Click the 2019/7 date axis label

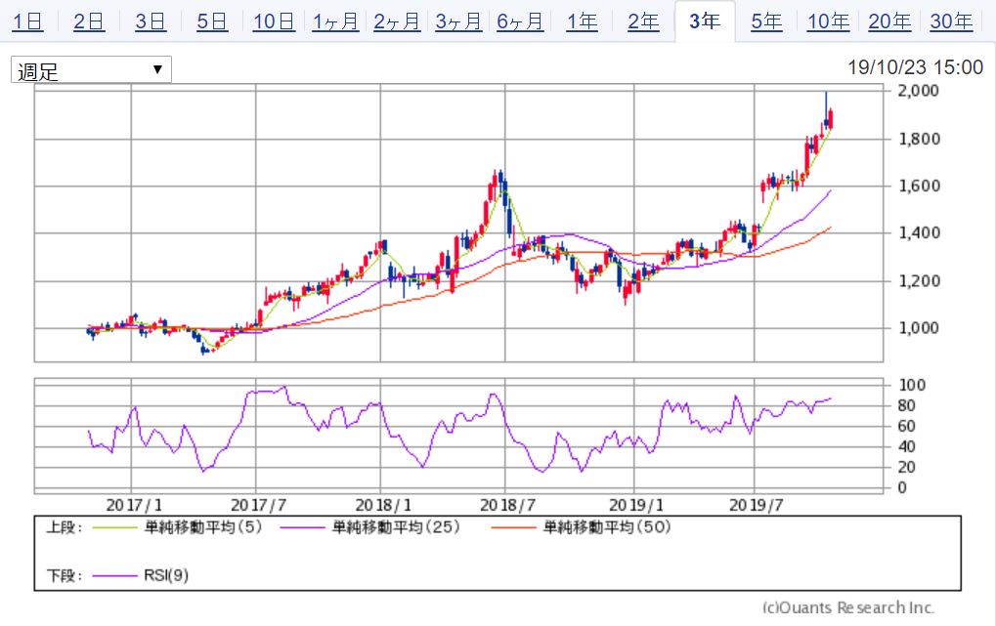click(757, 505)
